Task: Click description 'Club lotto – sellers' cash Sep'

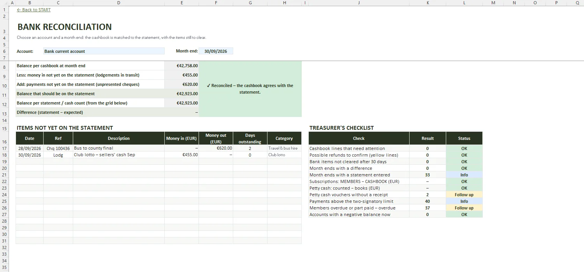Action: click(x=119, y=155)
